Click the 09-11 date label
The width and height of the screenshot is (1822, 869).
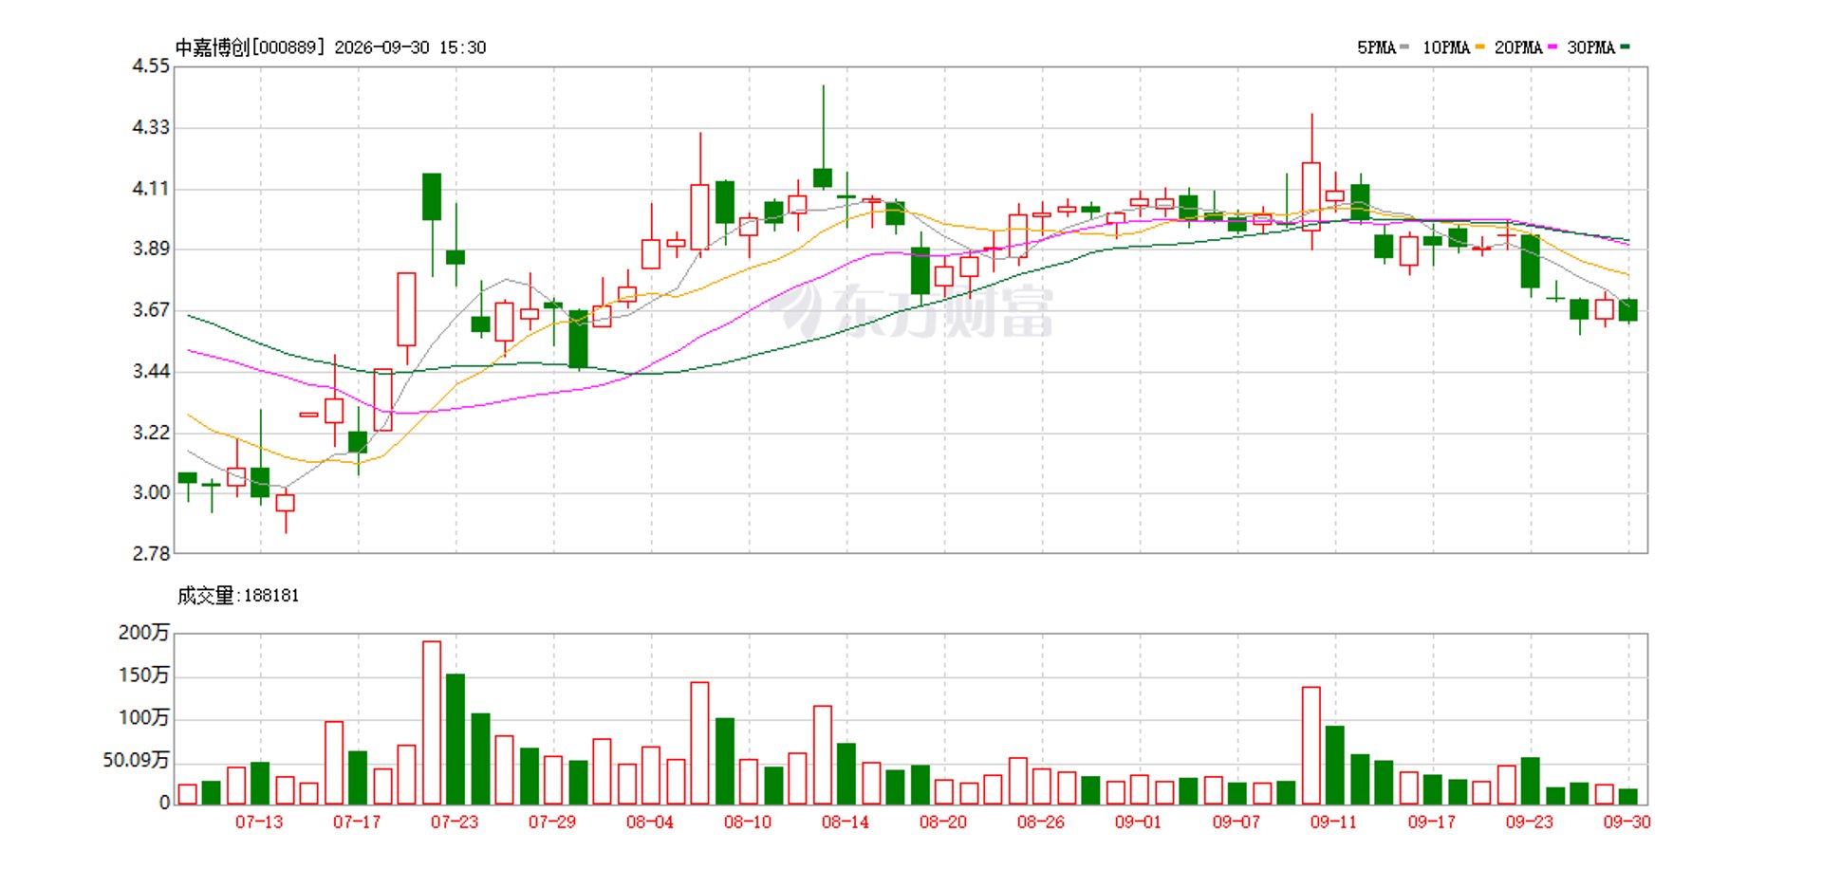1334,823
